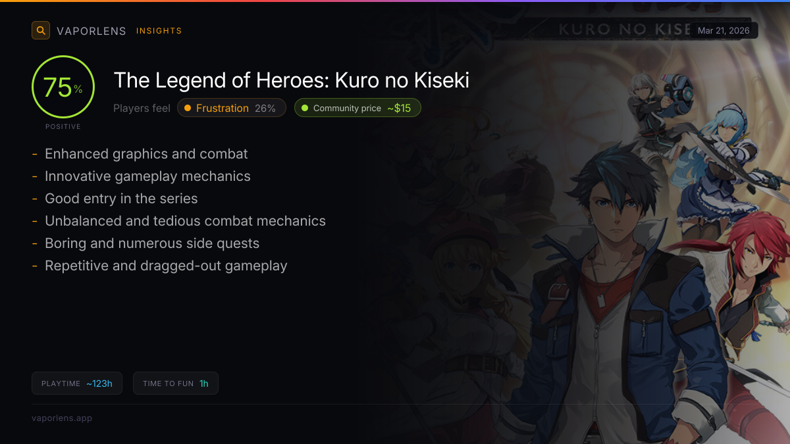Select 'Enhanced graphics and combat' point
790x444 pixels.
pos(146,154)
